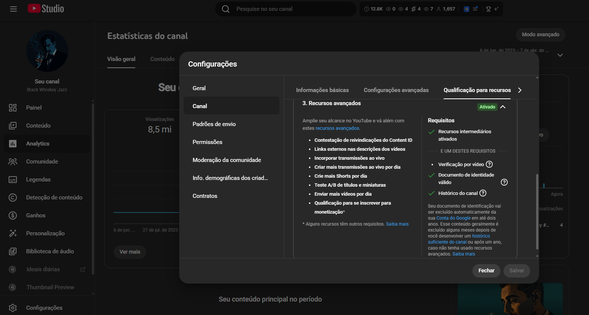Switch to Configurações avançadas tab
The height and width of the screenshot is (315, 589).
click(x=396, y=90)
